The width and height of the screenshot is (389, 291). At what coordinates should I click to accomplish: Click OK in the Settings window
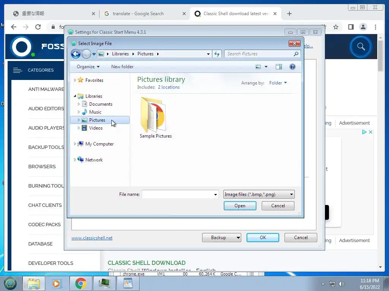pos(263,238)
